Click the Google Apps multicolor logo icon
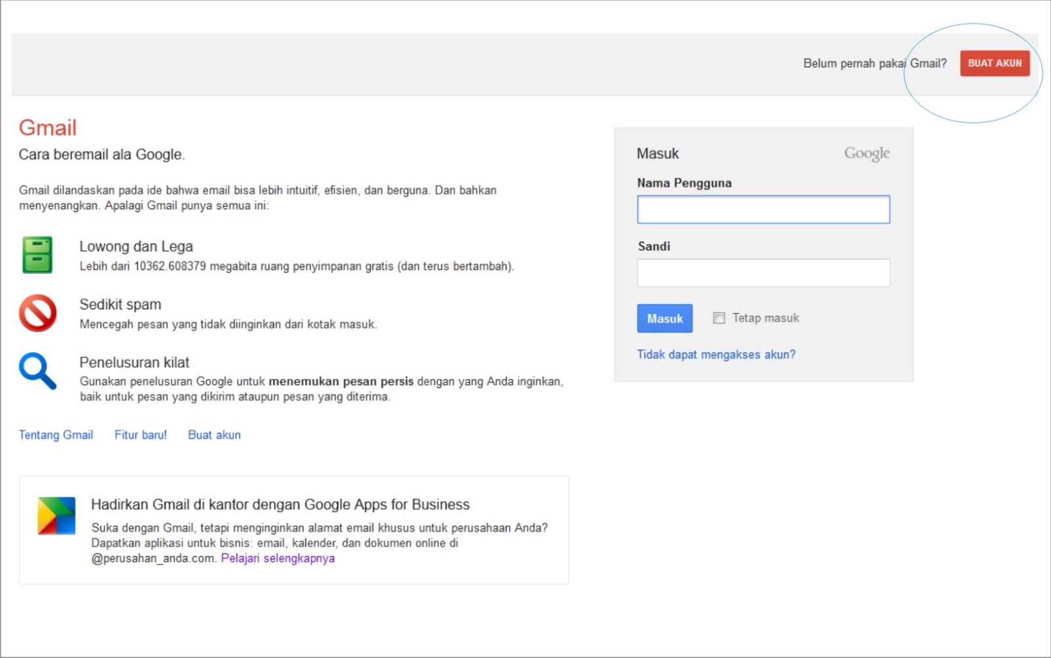Image resolution: width=1051 pixels, height=658 pixels. click(x=56, y=515)
